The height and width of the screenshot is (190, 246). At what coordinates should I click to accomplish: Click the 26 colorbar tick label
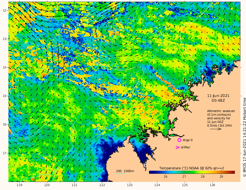pyautogui.click(x=165, y=177)
